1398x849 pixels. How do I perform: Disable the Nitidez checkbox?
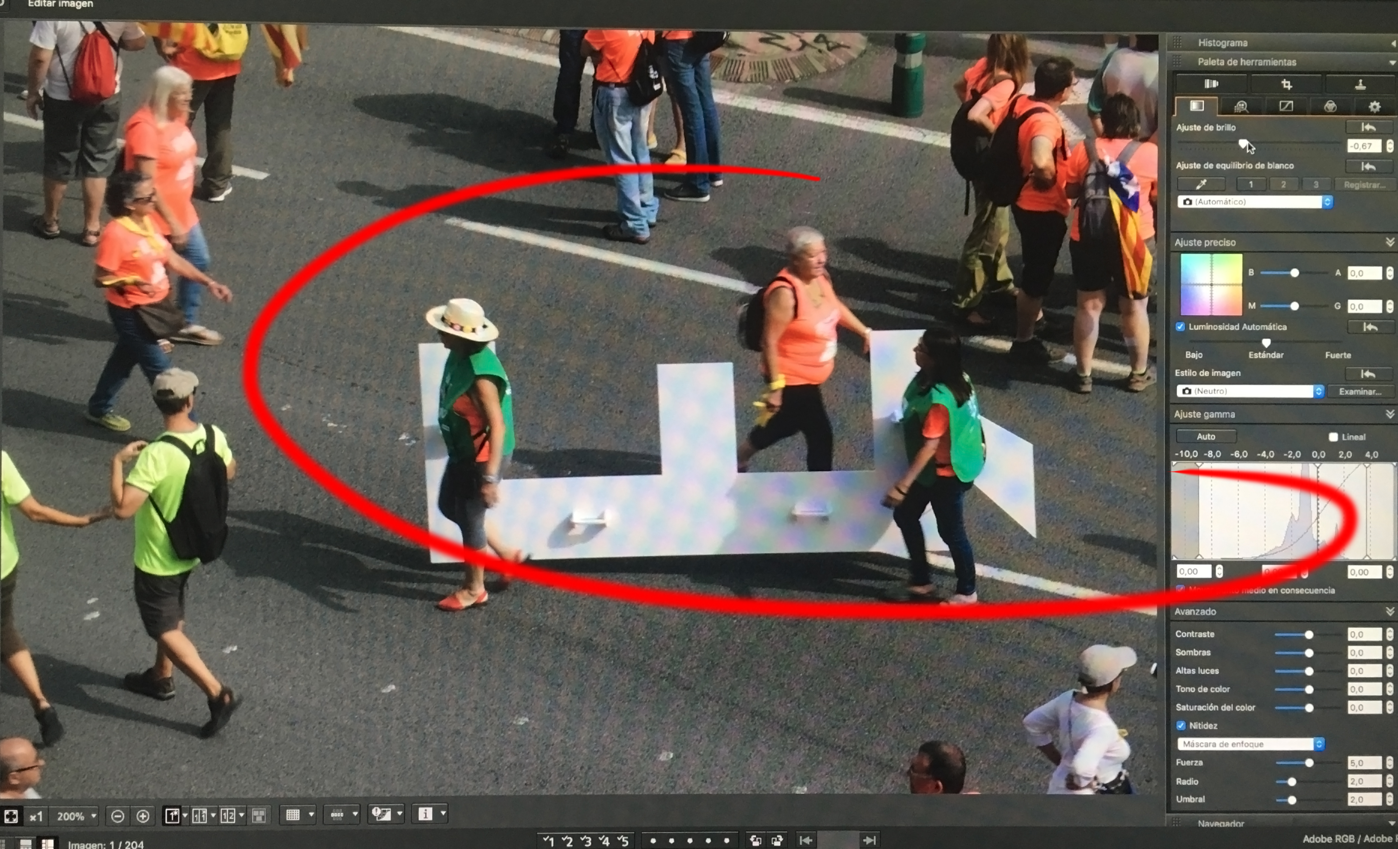[x=1181, y=725]
